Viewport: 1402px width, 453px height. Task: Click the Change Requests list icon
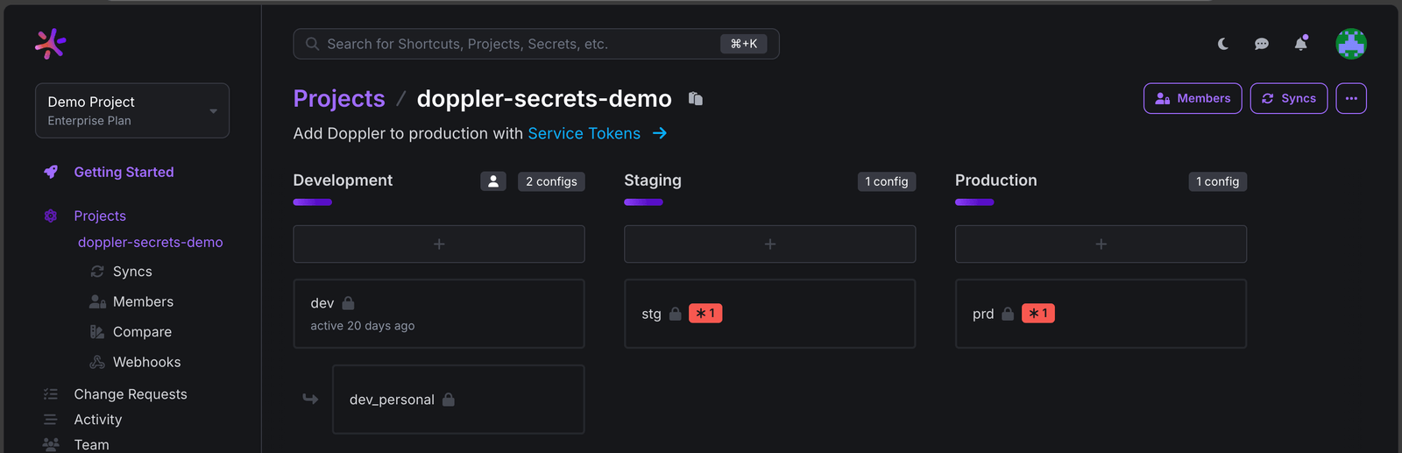pos(51,394)
